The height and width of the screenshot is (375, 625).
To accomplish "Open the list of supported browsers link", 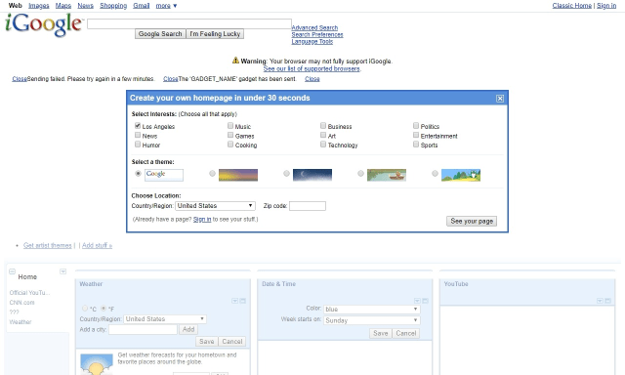I will 312,69.
